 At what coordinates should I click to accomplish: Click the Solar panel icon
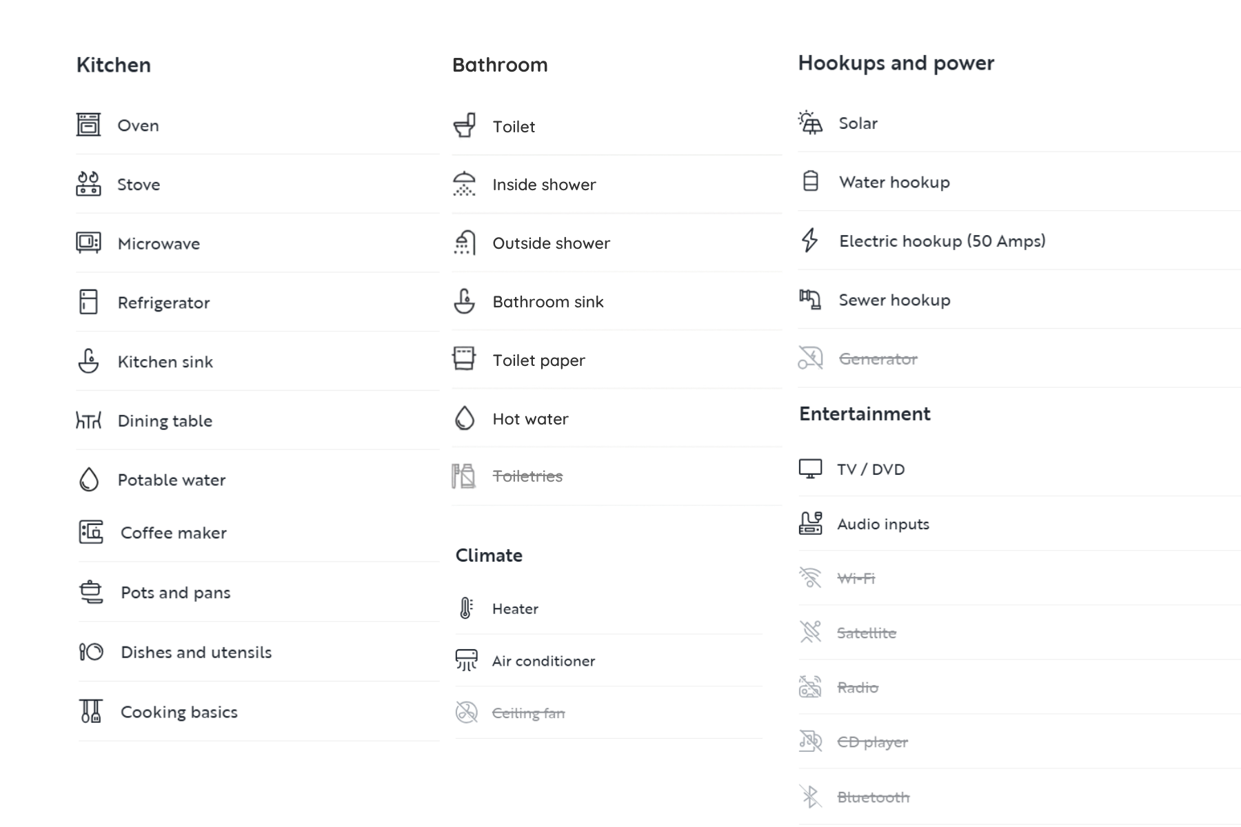tap(811, 123)
